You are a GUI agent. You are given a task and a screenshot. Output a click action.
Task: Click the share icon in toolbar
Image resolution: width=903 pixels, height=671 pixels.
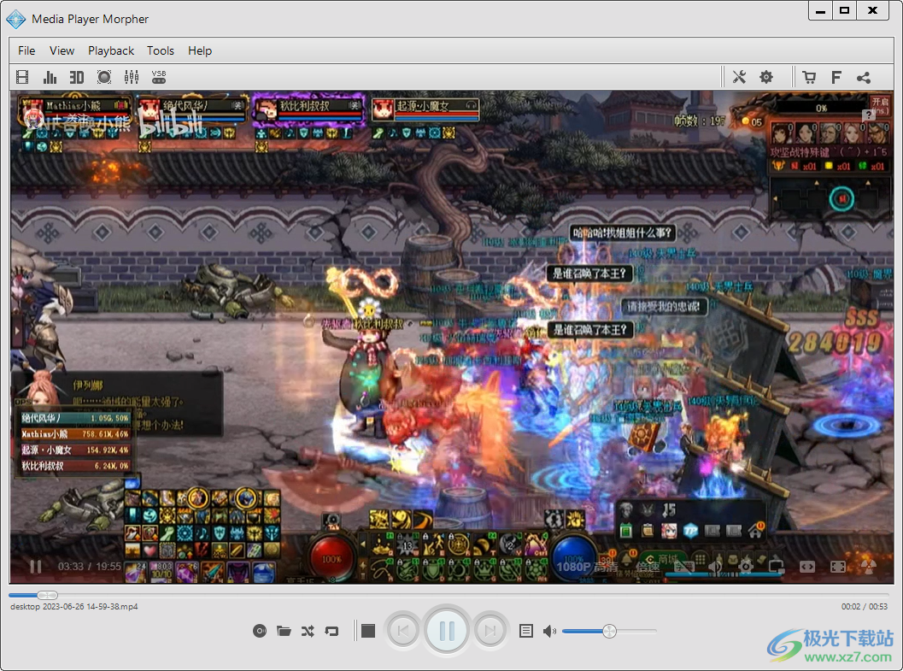[864, 77]
